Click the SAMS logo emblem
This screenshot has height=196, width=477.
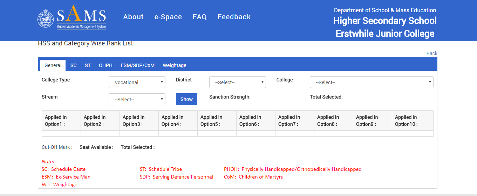point(46,19)
